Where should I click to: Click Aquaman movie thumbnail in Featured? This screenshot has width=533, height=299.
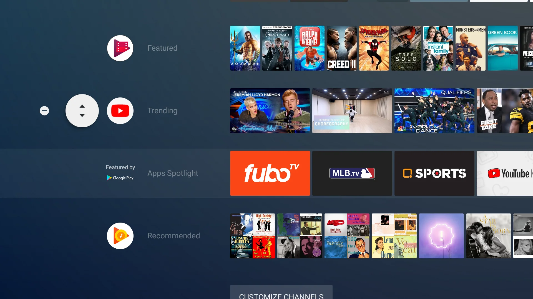(x=245, y=48)
